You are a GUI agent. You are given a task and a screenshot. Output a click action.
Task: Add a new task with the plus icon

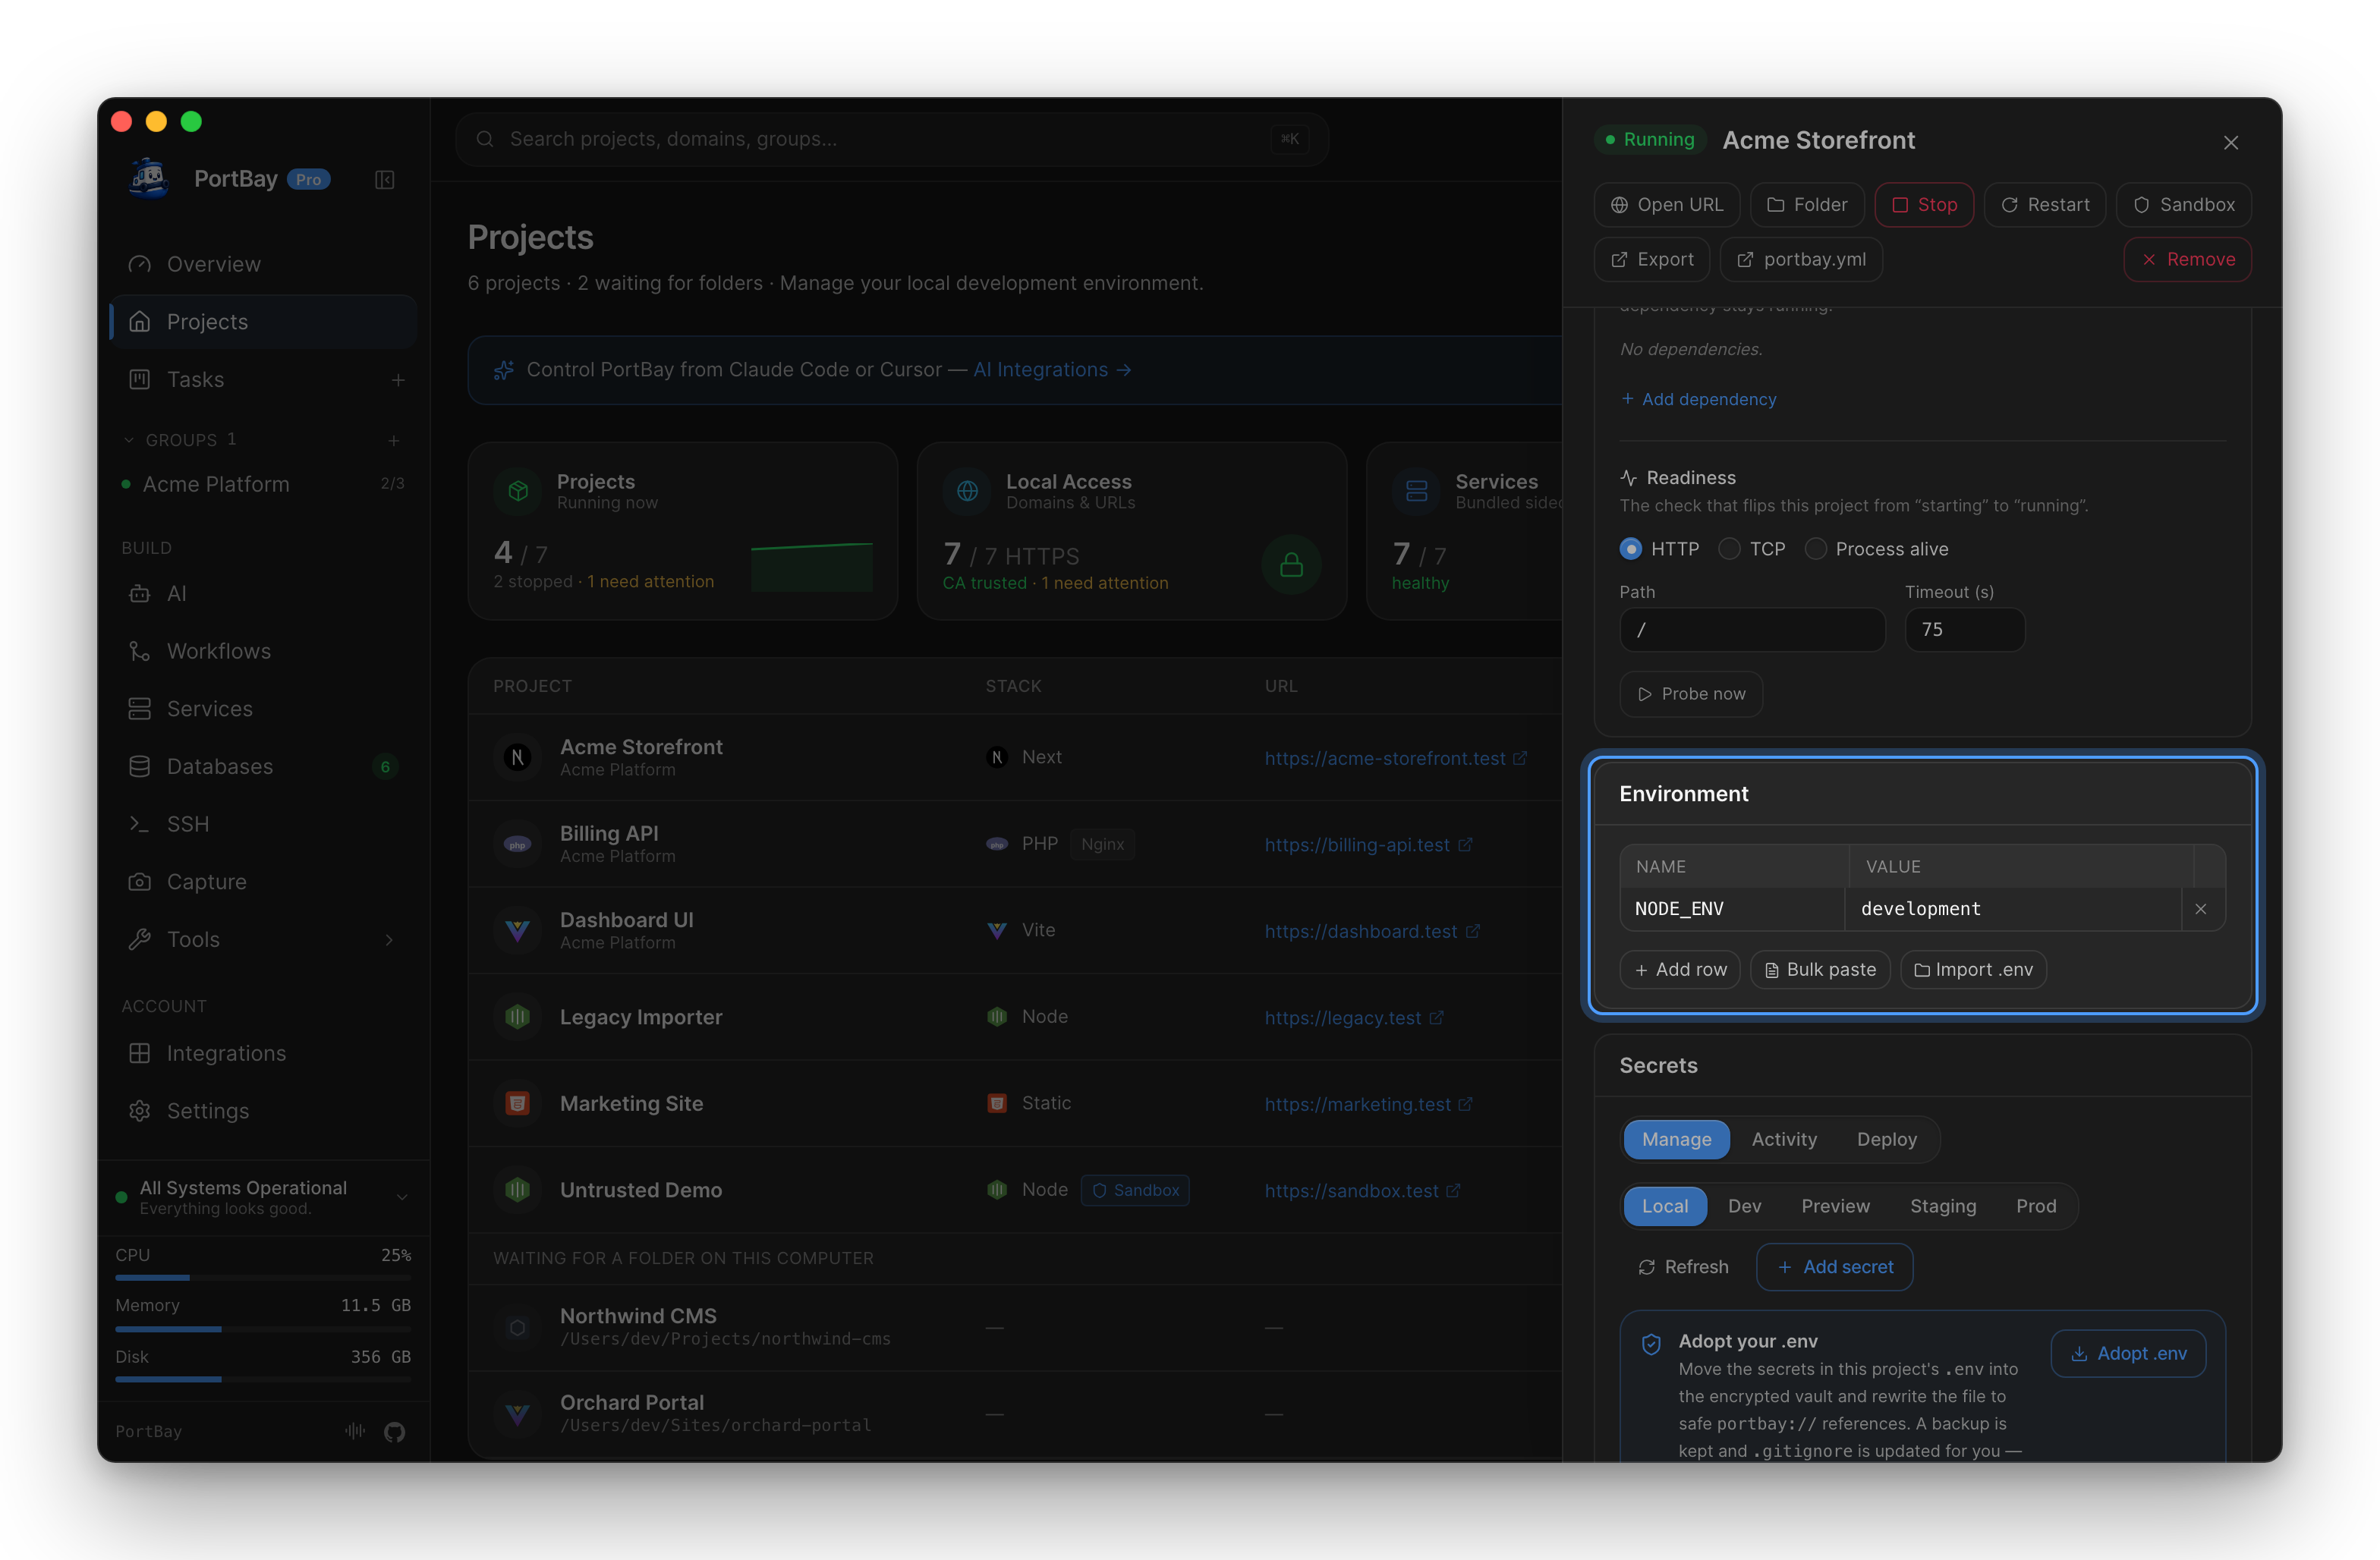pos(398,380)
